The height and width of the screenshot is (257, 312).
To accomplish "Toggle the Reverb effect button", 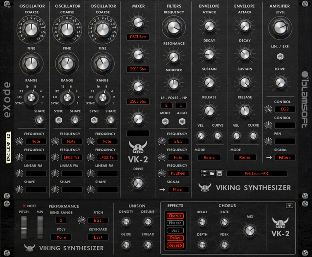I will (x=175, y=245).
